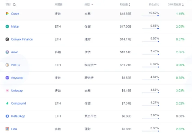Sort by 锁仓量 using its arrows
The height and width of the screenshot is (134, 192).
(x=129, y=5)
